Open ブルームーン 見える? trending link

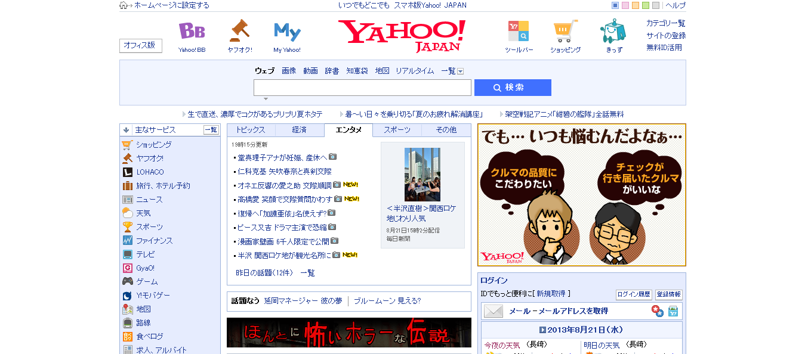pos(387,301)
